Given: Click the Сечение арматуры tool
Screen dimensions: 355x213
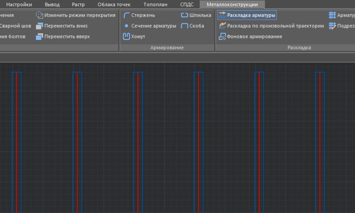Looking at the screenshot, I should click(x=149, y=26).
